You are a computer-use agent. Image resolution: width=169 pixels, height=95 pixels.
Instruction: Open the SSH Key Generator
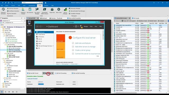pyautogui.click(x=13, y=8)
